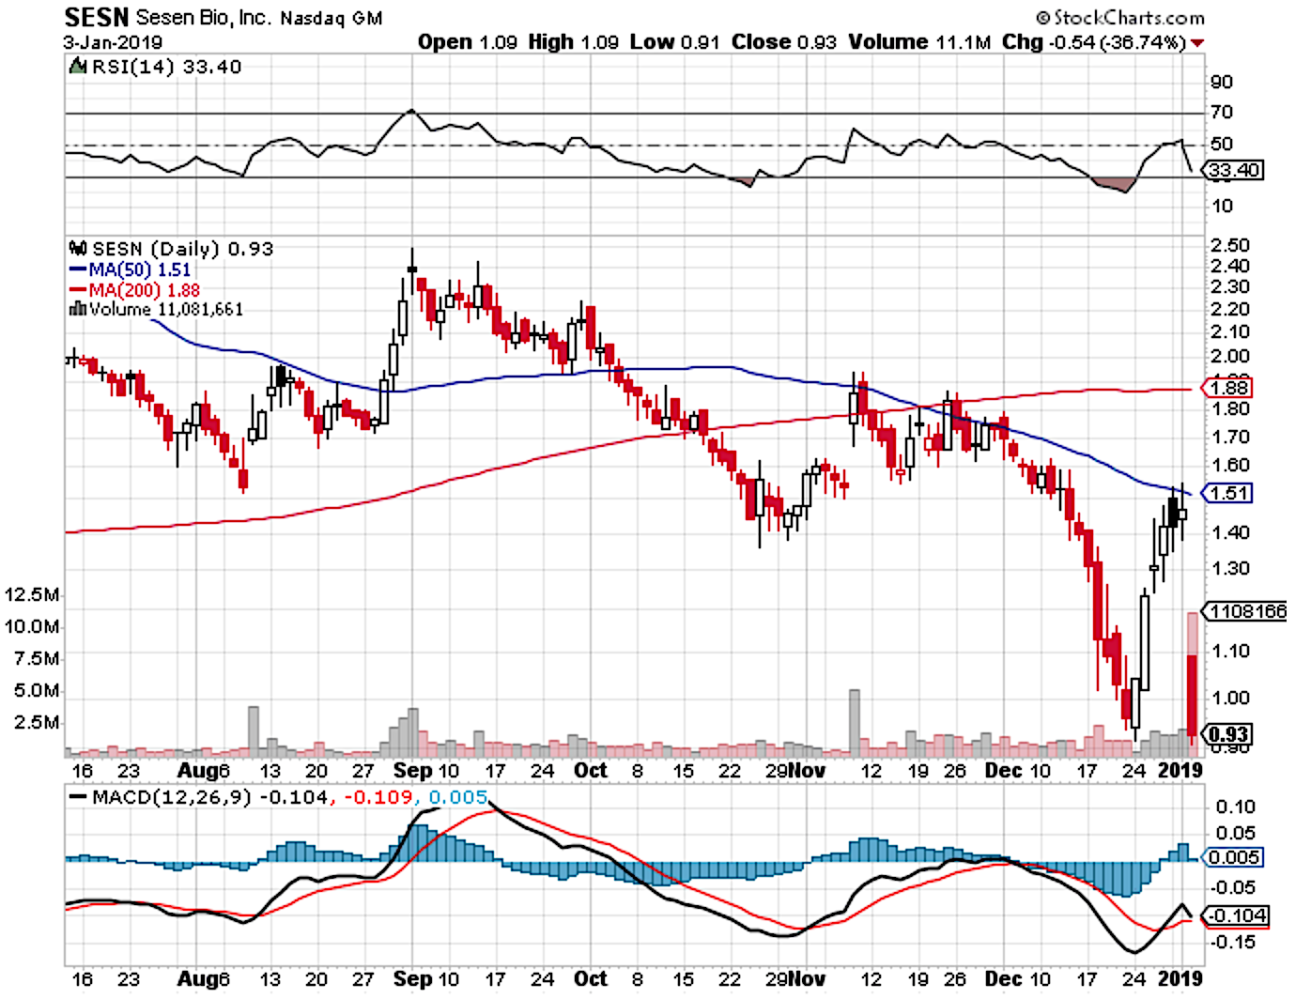Screen dimensions: 1311x999
Task: Select the Open 1.09 value
Action: pos(468,42)
